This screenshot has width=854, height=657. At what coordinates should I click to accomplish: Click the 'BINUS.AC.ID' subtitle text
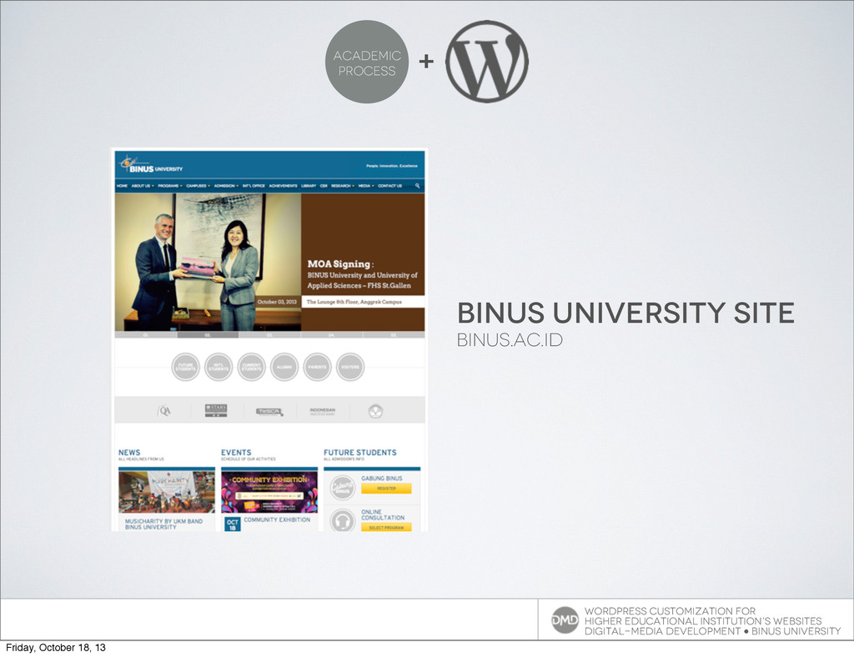point(510,339)
